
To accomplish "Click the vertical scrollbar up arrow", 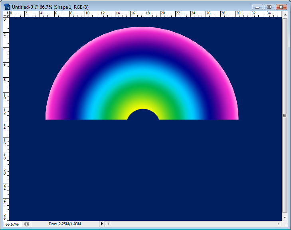I will (x=285, y=14).
